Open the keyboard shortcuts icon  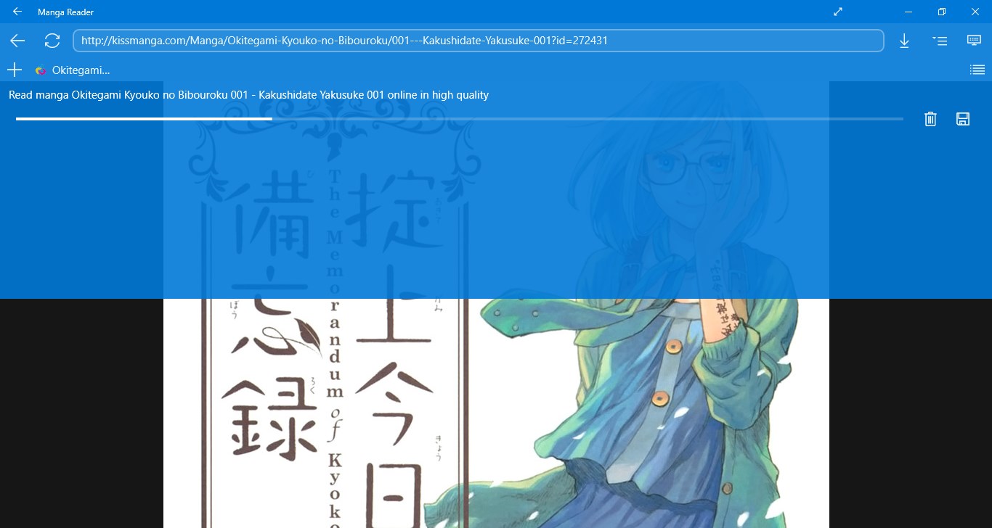click(x=974, y=40)
